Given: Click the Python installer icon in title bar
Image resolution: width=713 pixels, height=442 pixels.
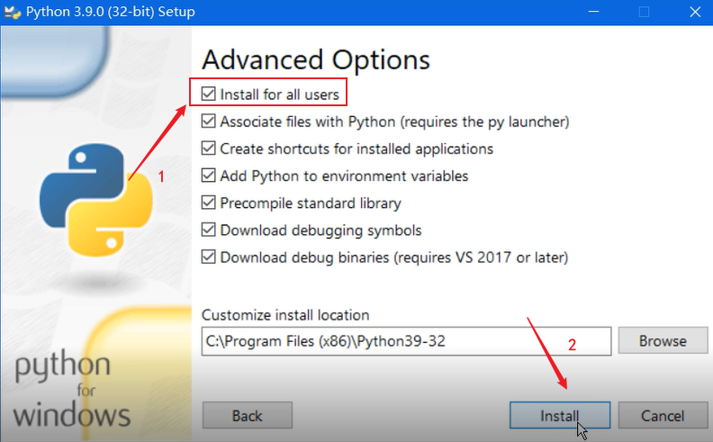Looking at the screenshot, I should (x=13, y=13).
